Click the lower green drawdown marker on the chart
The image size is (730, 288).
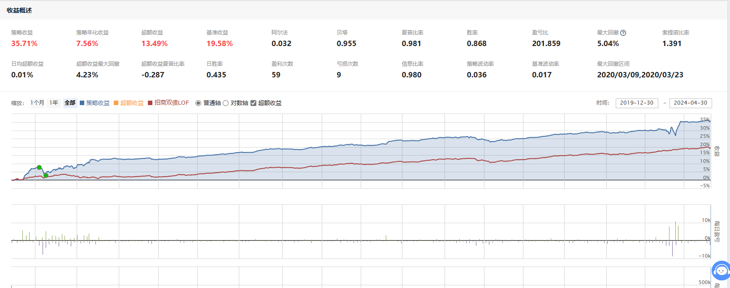pos(46,176)
